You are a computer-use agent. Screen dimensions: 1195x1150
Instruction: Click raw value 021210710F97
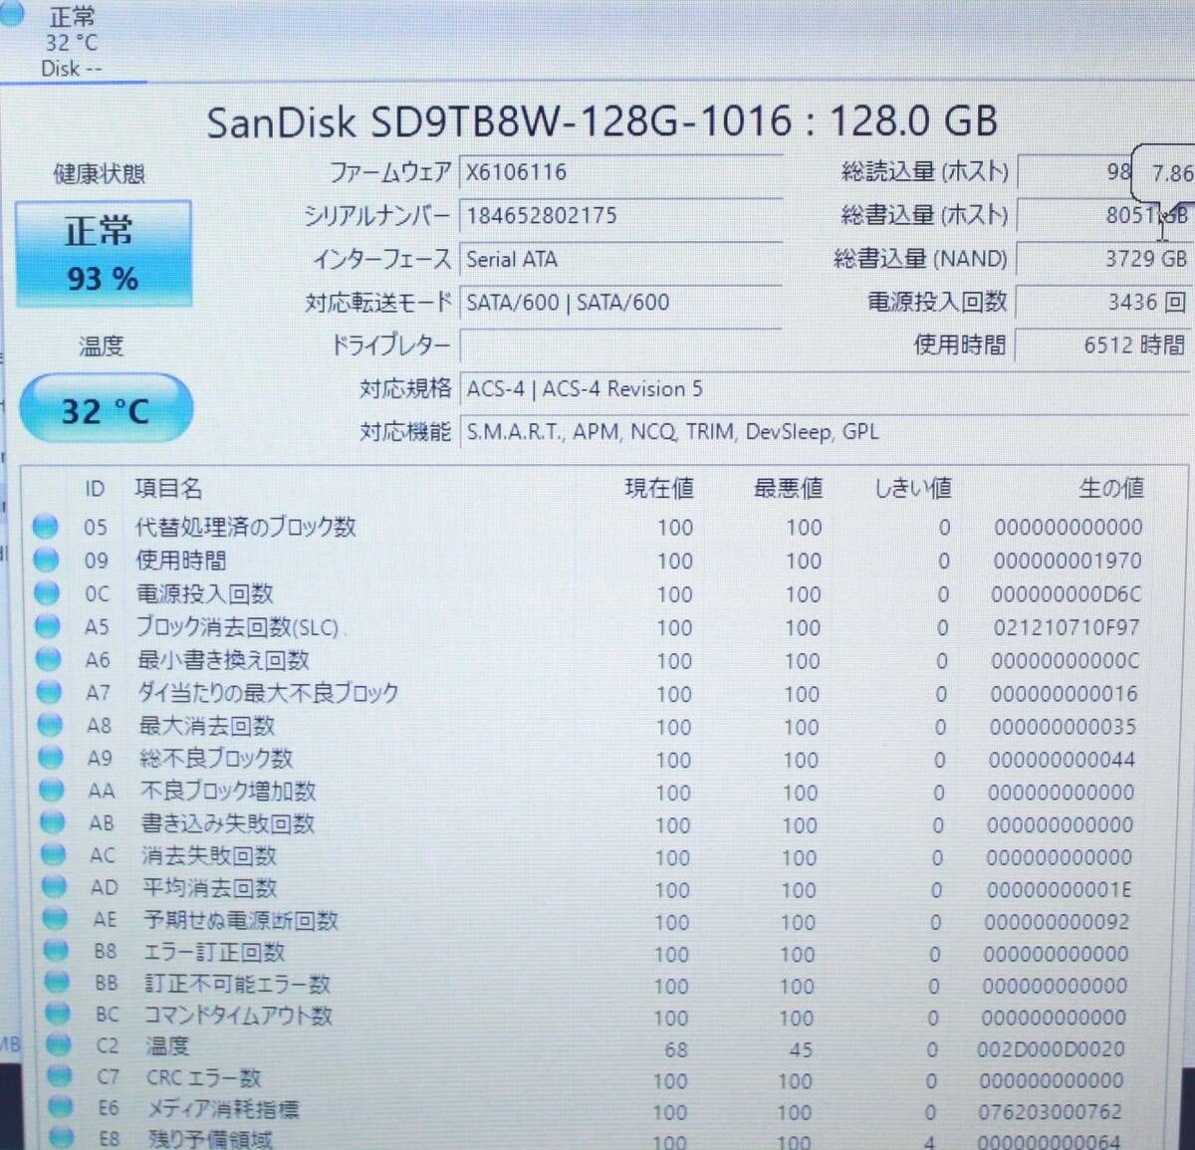1066,627
